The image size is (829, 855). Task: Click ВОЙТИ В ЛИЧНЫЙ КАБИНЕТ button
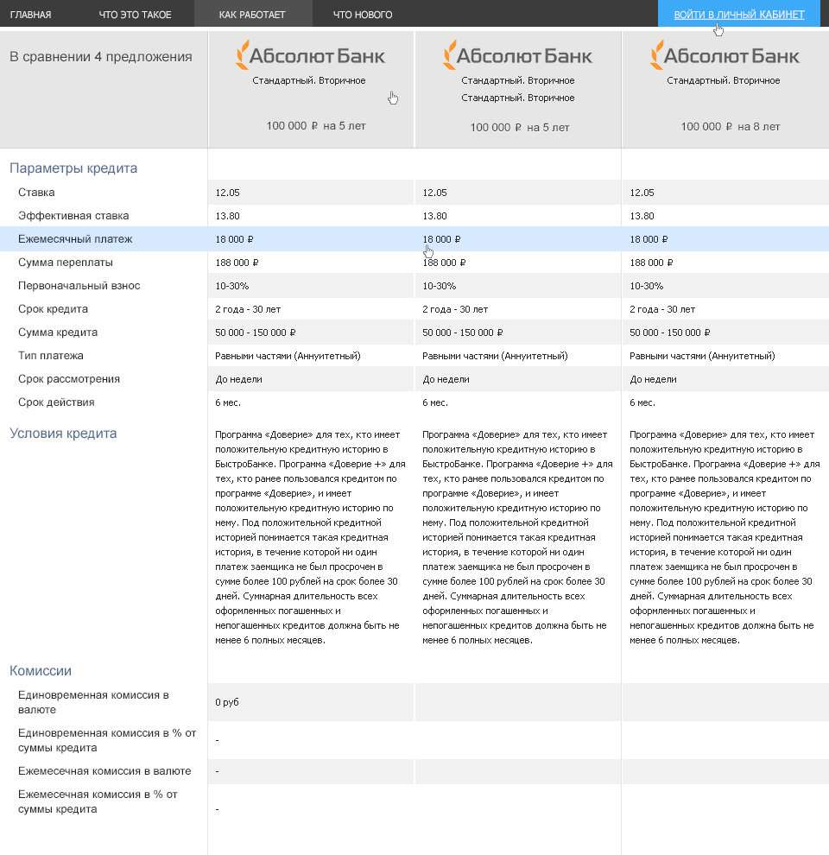tap(739, 15)
